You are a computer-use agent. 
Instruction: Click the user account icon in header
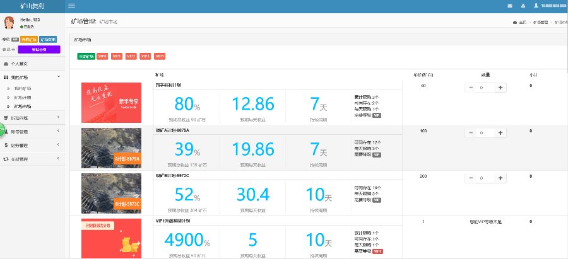click(x=536, y=6)
